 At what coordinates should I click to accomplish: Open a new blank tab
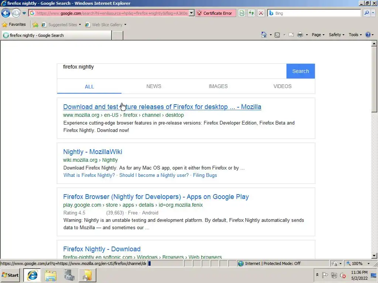(118, 35)
